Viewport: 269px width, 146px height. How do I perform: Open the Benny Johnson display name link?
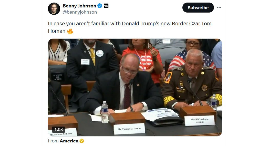pos(79,6)
